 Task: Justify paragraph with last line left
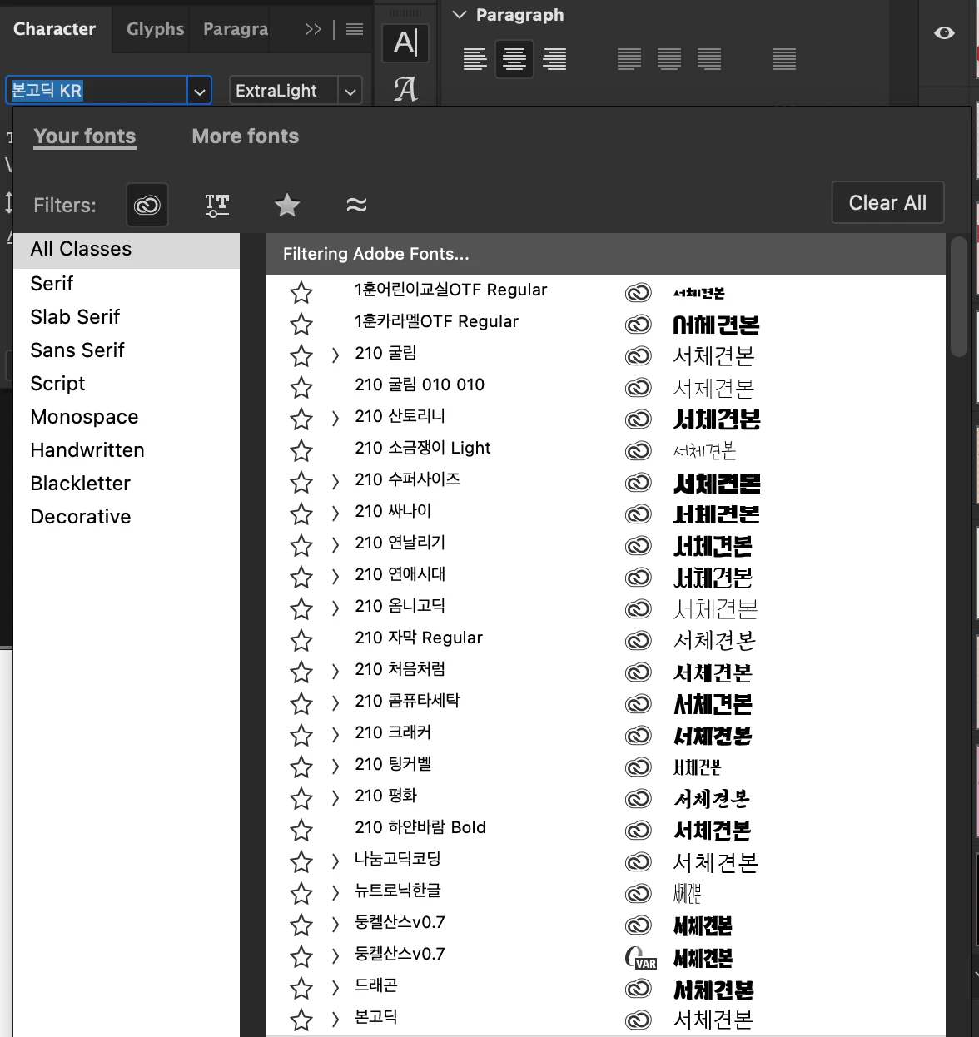click(x=629, y=59)
